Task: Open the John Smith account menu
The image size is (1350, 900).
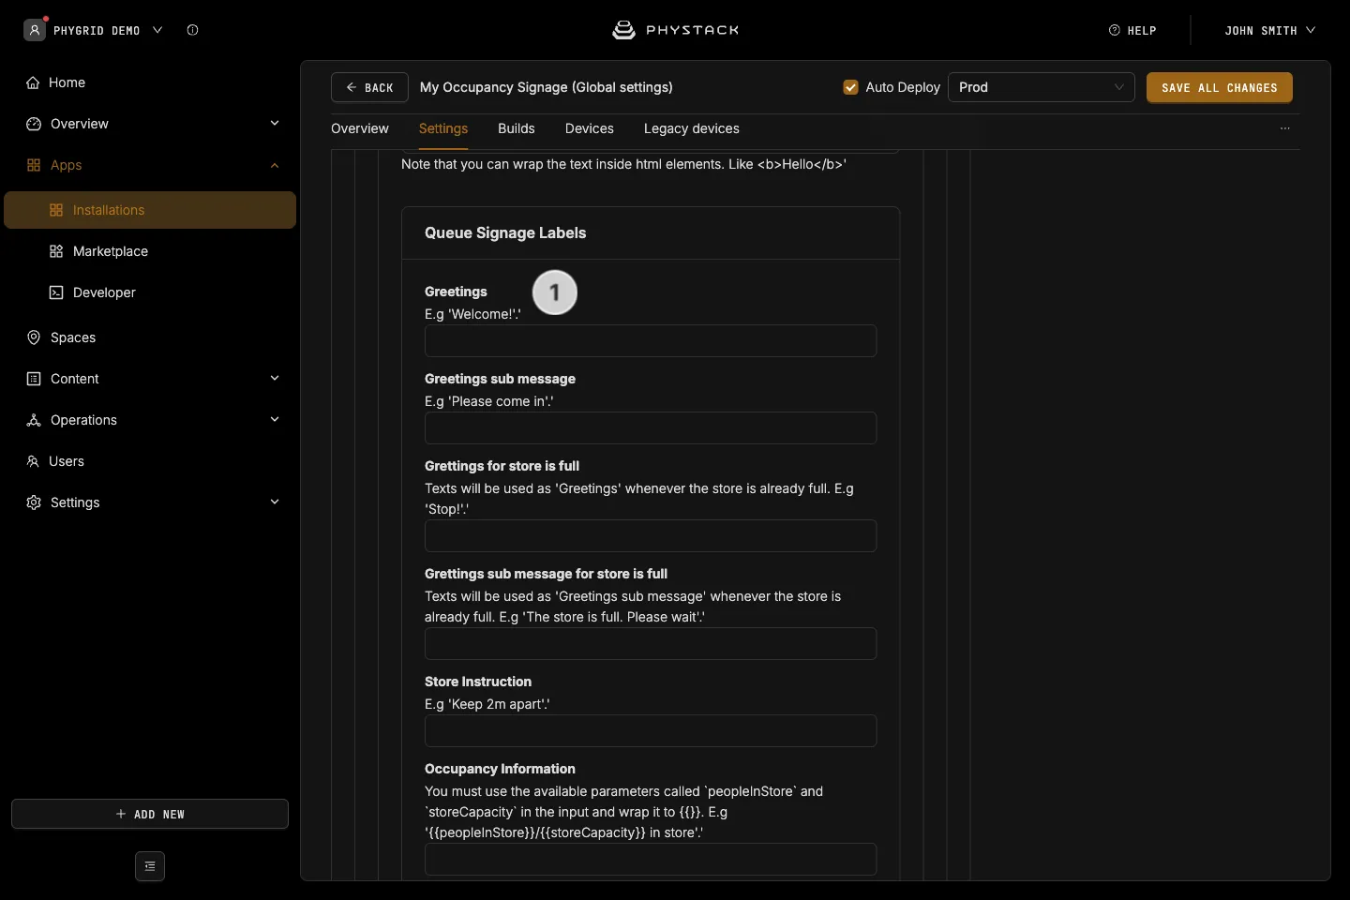Action: pos(1269,30)
